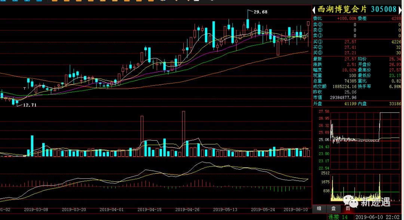Click the 市值 value 29384877.96
Image resolution: width=404 pixels, height=220 pixels.
click(x=343, y=98)
